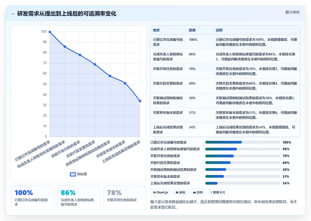Viewport: 311px width, 221px height.
Task: Open the 100% data card
Action: click(33, 198)
